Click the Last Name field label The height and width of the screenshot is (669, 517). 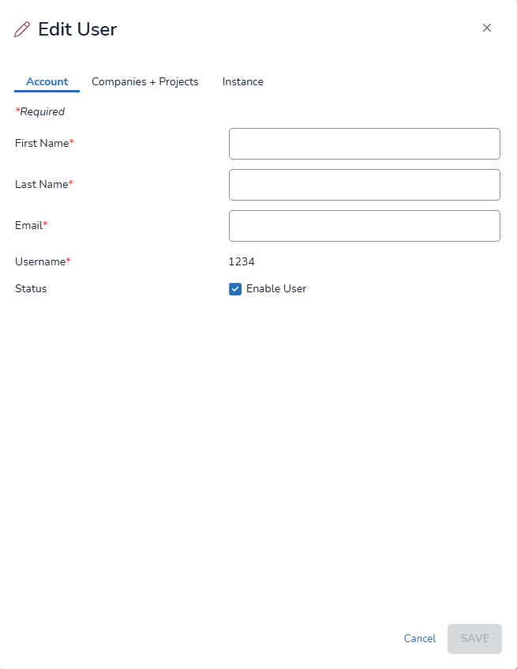tap(42, 184)
